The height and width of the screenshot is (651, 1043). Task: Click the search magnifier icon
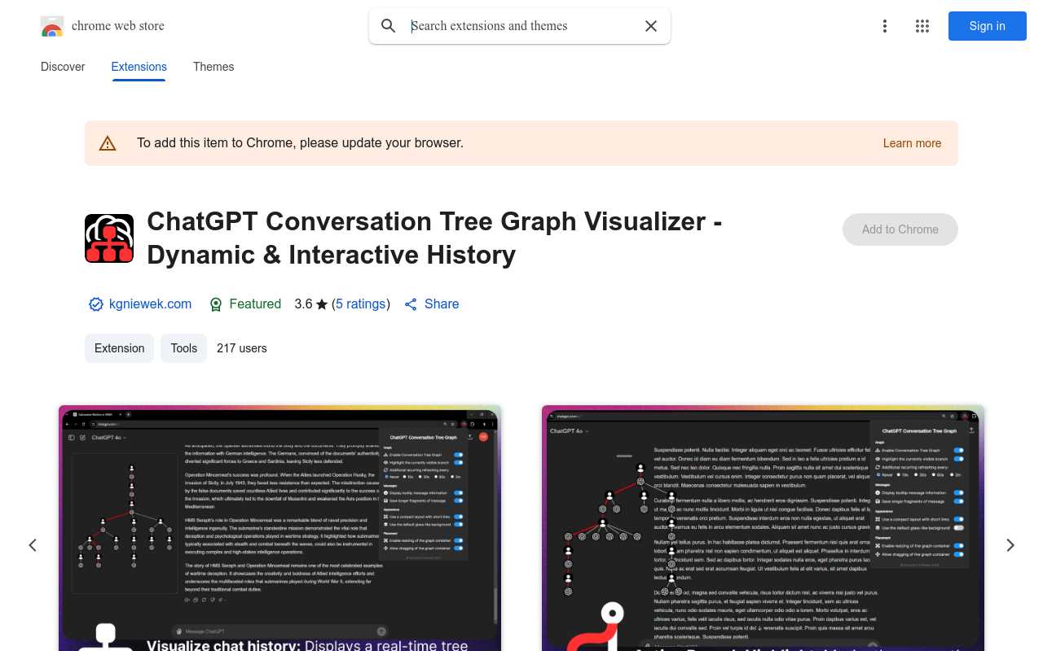pos(389,26)
